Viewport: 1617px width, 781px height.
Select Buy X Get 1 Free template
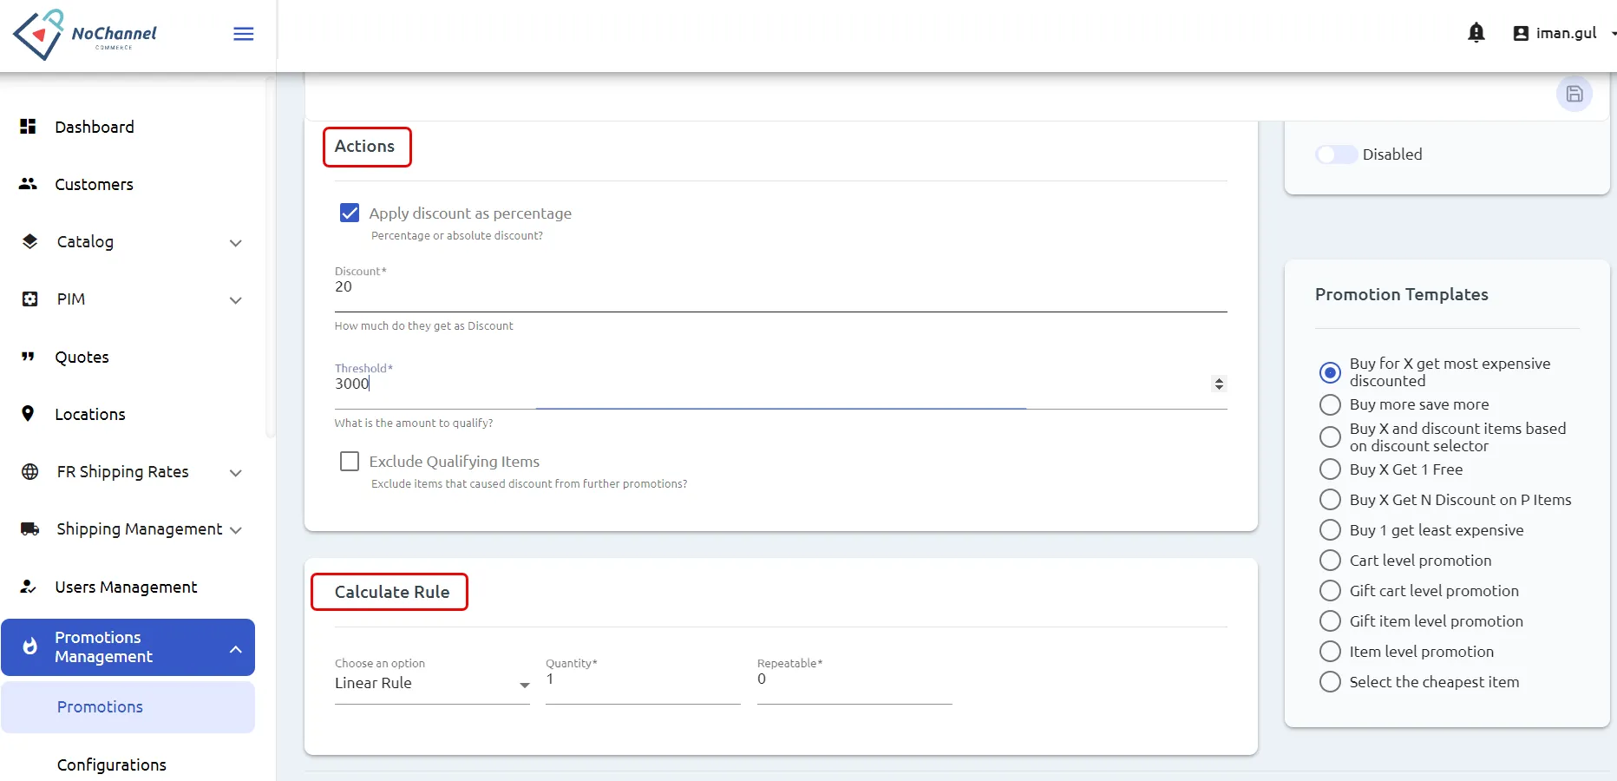tap(1330, 469)
